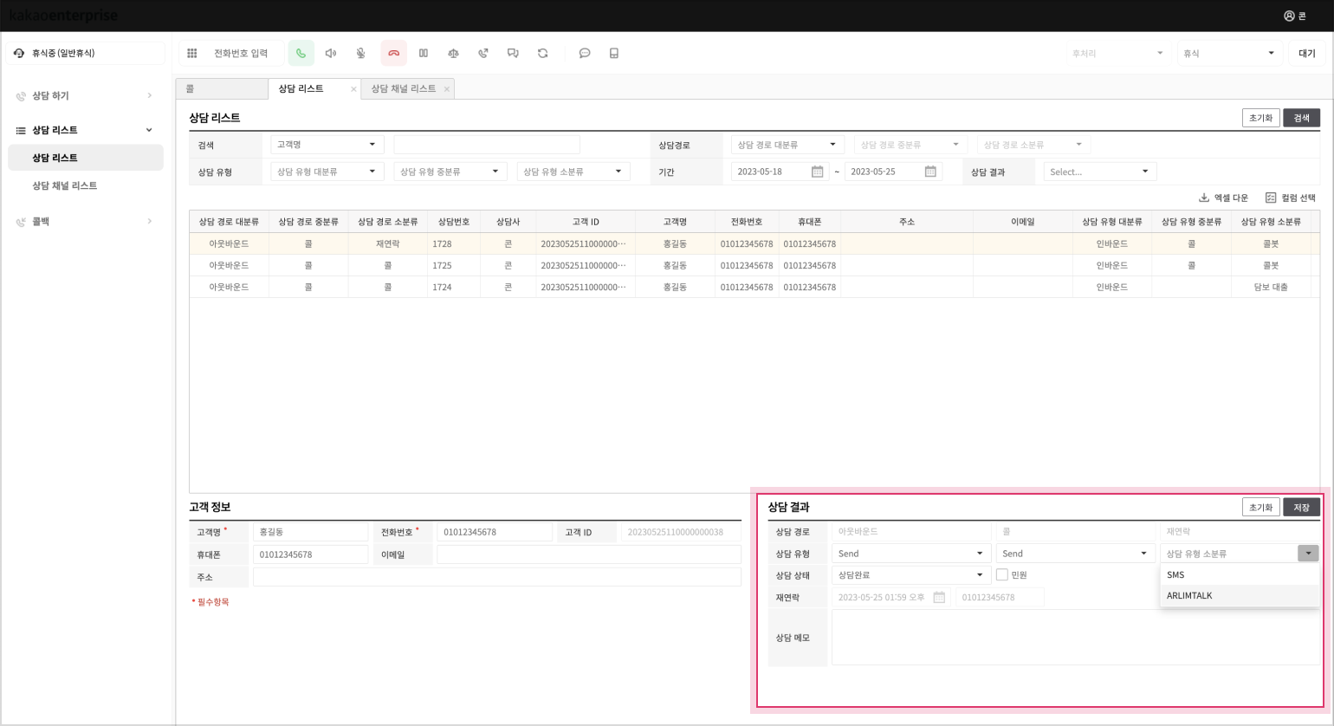Mute the microphone in the toolbar
1334x726 pixels.
361,54
